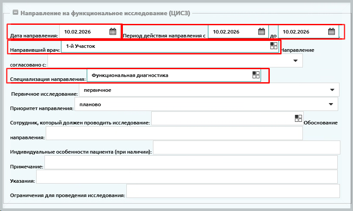Click the Дата направления date field

(x=84, y=31)
